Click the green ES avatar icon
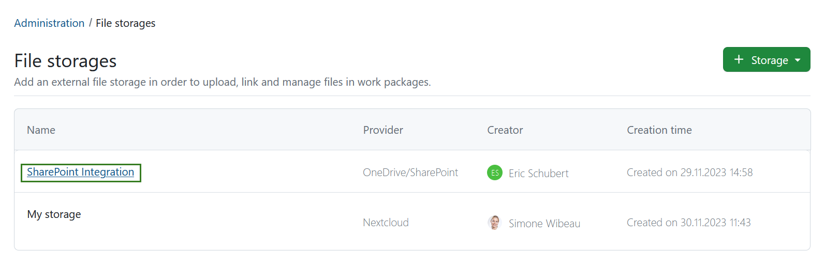 pos(495,172)
